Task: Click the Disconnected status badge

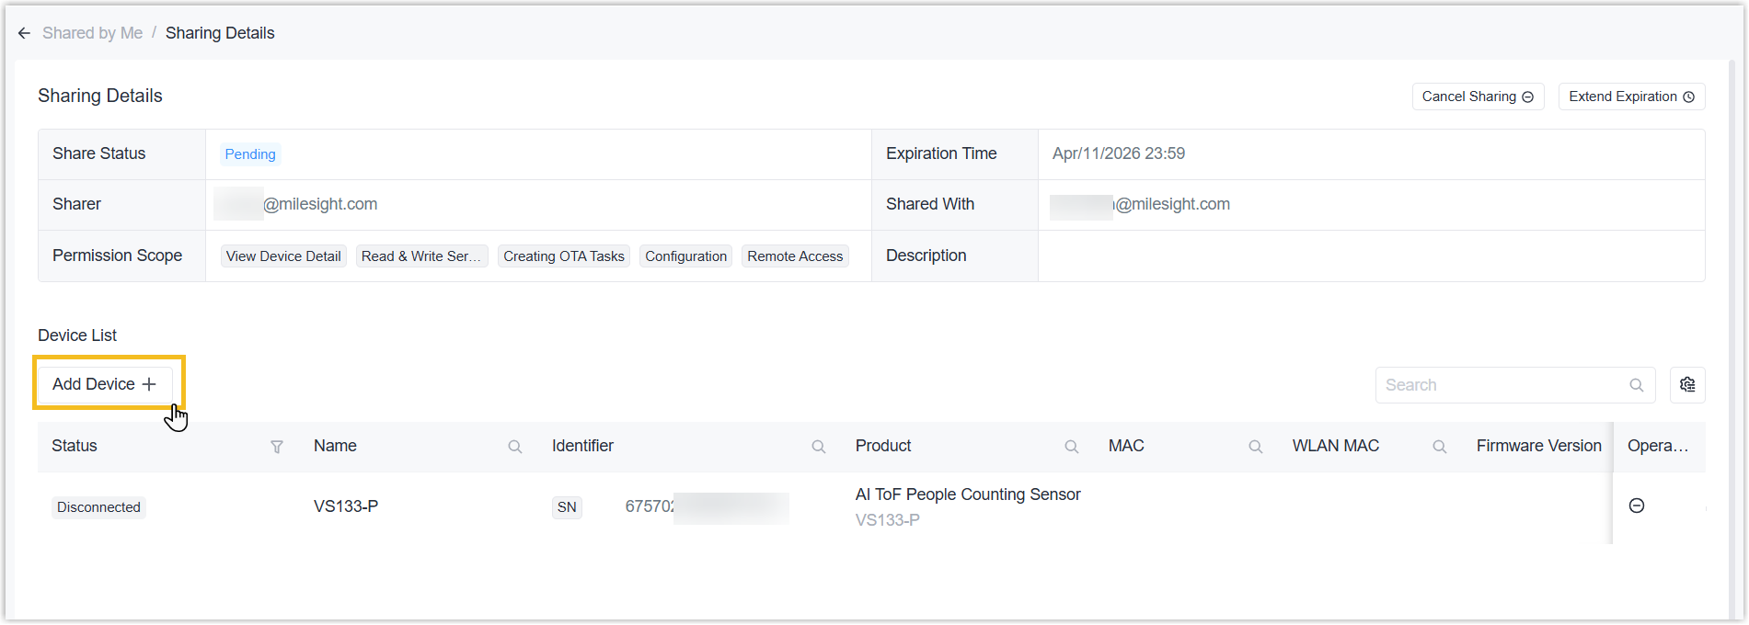Action: click(x=98, y=507)
